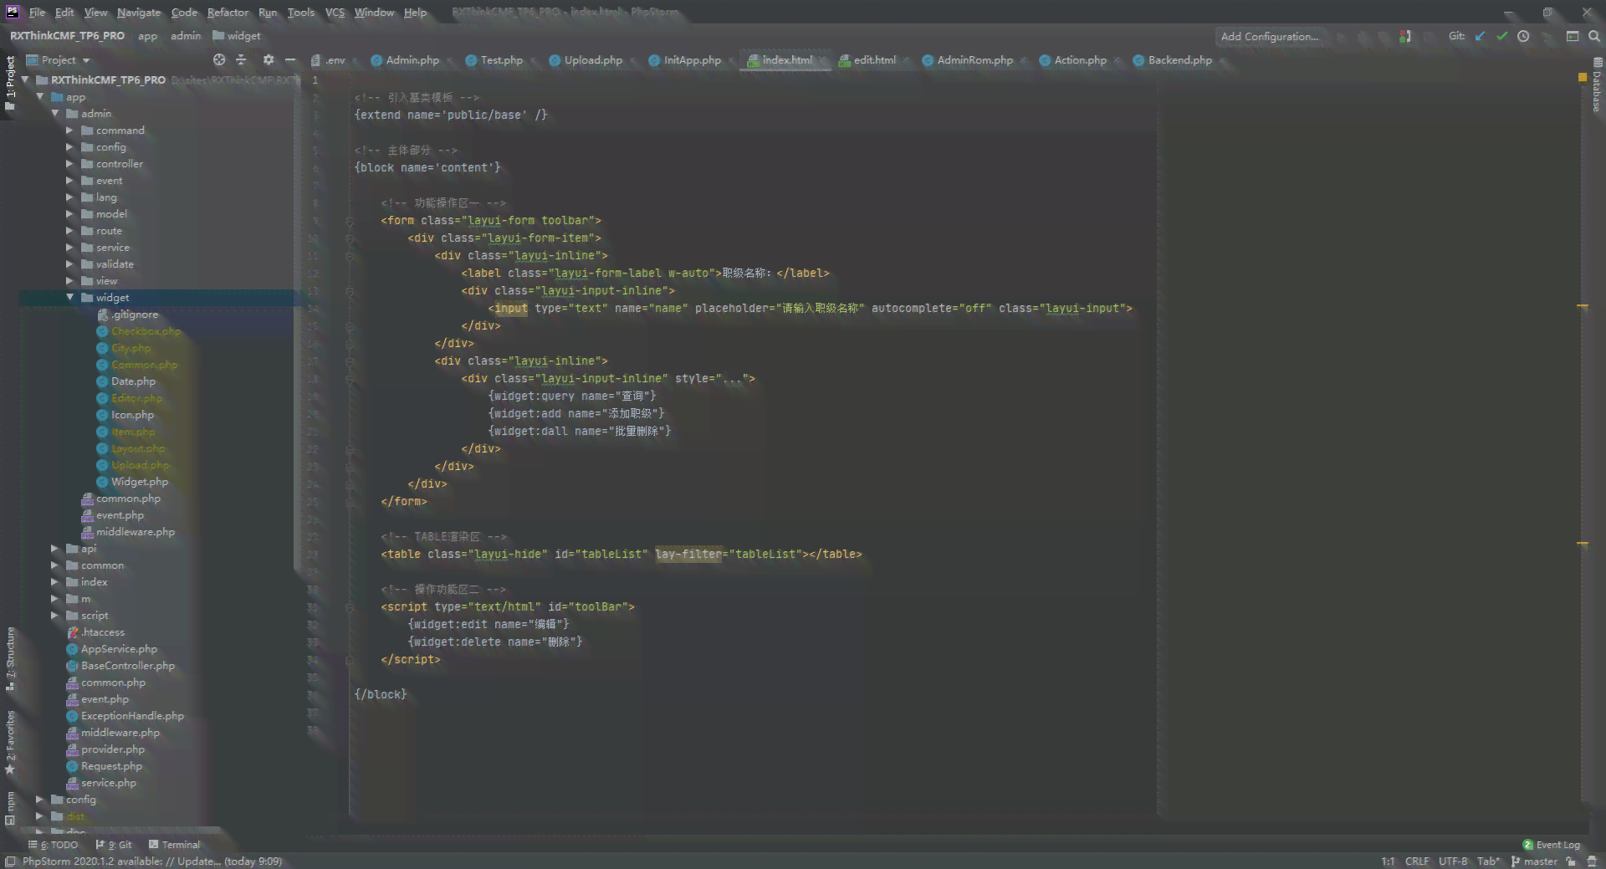Click the read-only lock icon in status bar
The width and height of the screenshot is (1606, 869).
point(1571,861)
